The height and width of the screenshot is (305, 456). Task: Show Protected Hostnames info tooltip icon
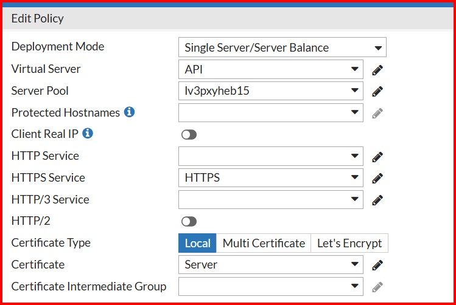point(129,112)
